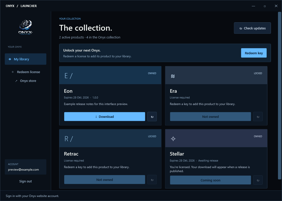282x201 pixels.
Task: Click the LOCKED badge on Retrac
Action: [x=152, y=136]
